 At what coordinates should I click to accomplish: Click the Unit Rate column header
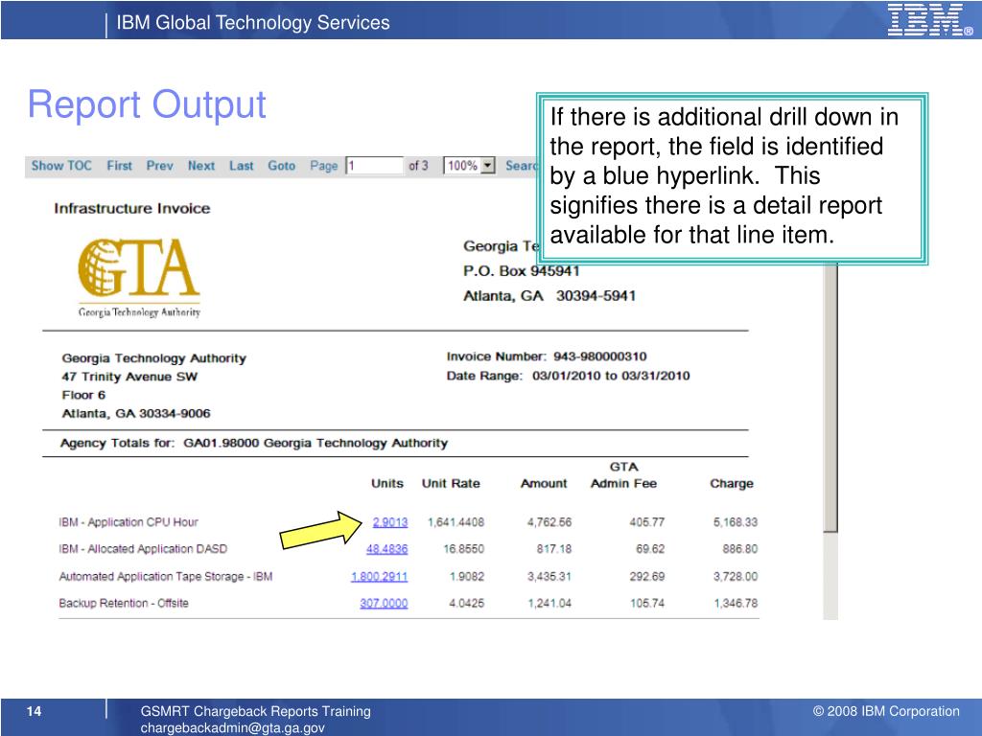[x=451, y=483]
